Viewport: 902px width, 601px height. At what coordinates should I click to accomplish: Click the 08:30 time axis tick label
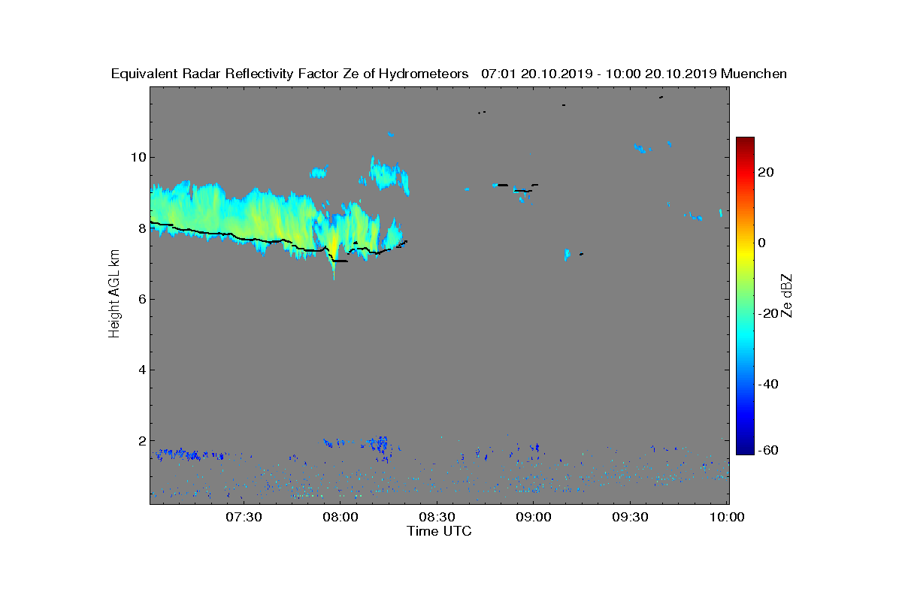click(x=437, y=517)
